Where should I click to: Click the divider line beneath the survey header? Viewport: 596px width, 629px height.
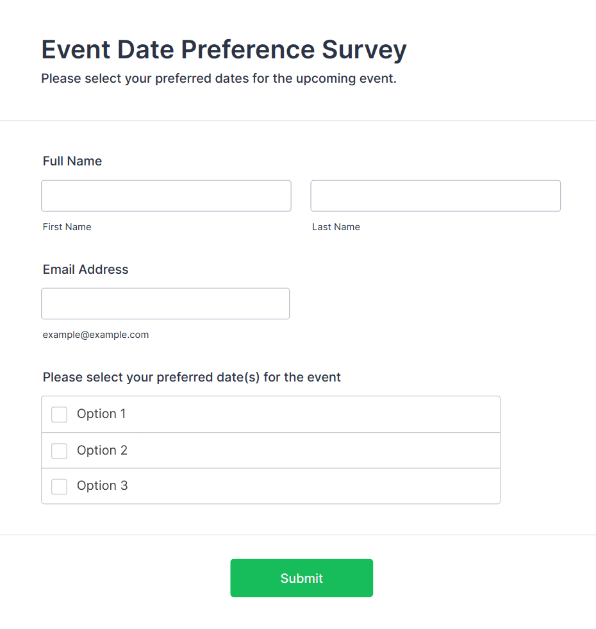pyautogui.click(x=298, y=121)
